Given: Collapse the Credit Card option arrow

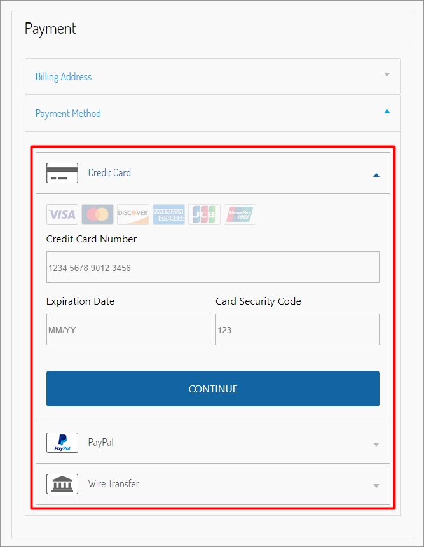Looking at the screenshot, I should click(x=376, y=175).
